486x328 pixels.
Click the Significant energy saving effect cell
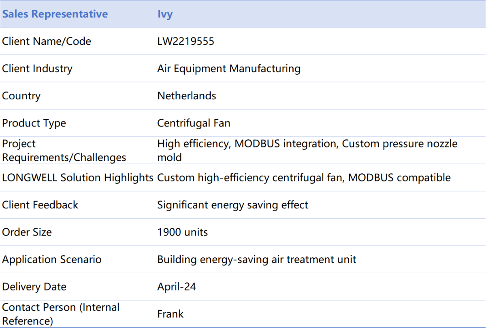232,205
